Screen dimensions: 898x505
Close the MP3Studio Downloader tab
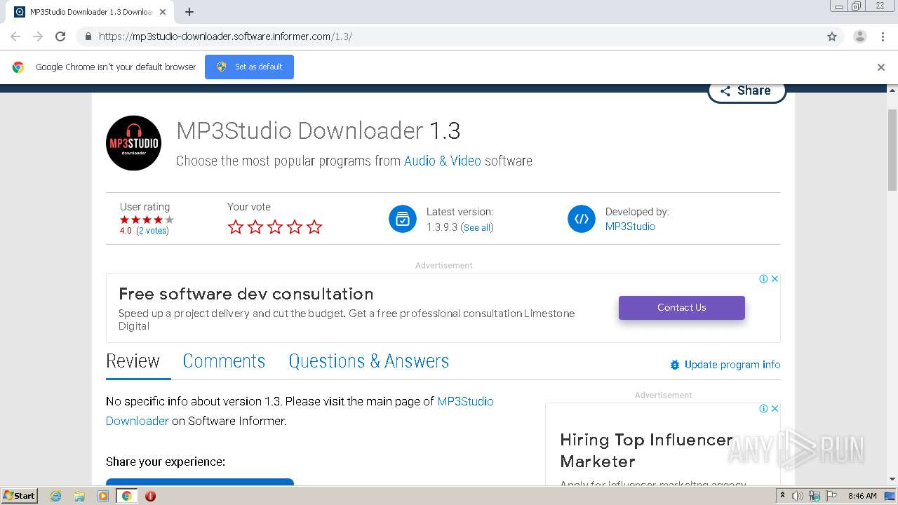pos(163,12)
